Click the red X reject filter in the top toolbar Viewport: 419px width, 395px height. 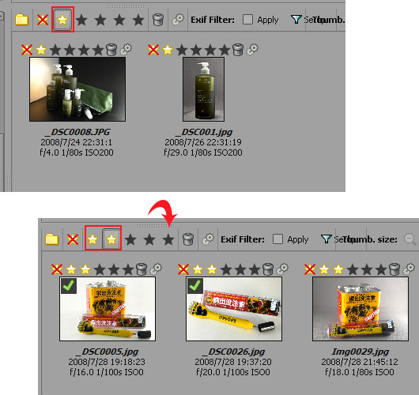(x=43, y=20)
